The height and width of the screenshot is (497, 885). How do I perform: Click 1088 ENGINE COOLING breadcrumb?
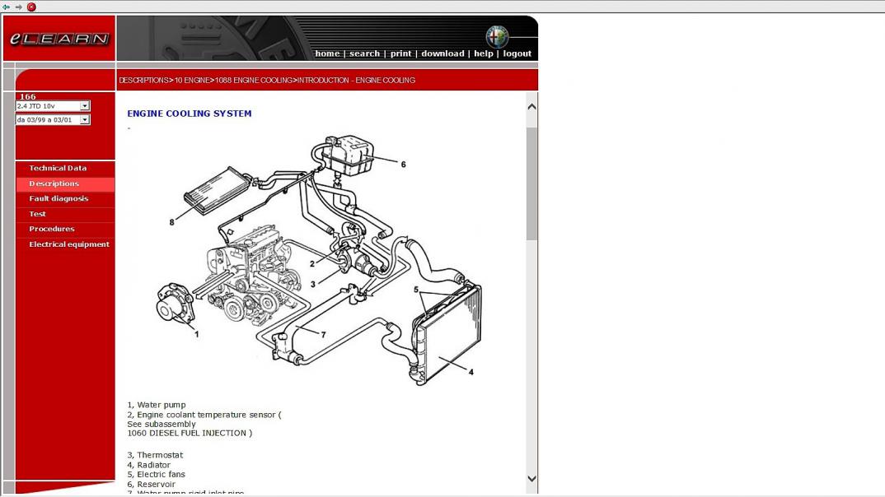point(254,80)
